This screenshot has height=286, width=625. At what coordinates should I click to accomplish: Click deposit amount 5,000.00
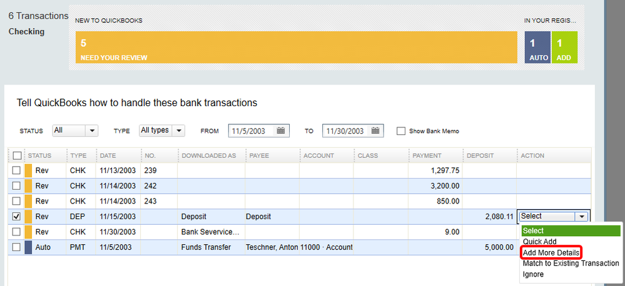point(499,247)
